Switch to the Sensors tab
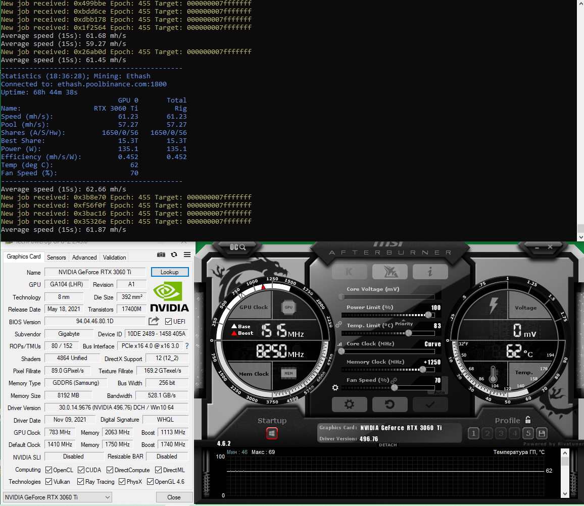The height and width of the screenshot is (506, 584). [x=56, y=257]
